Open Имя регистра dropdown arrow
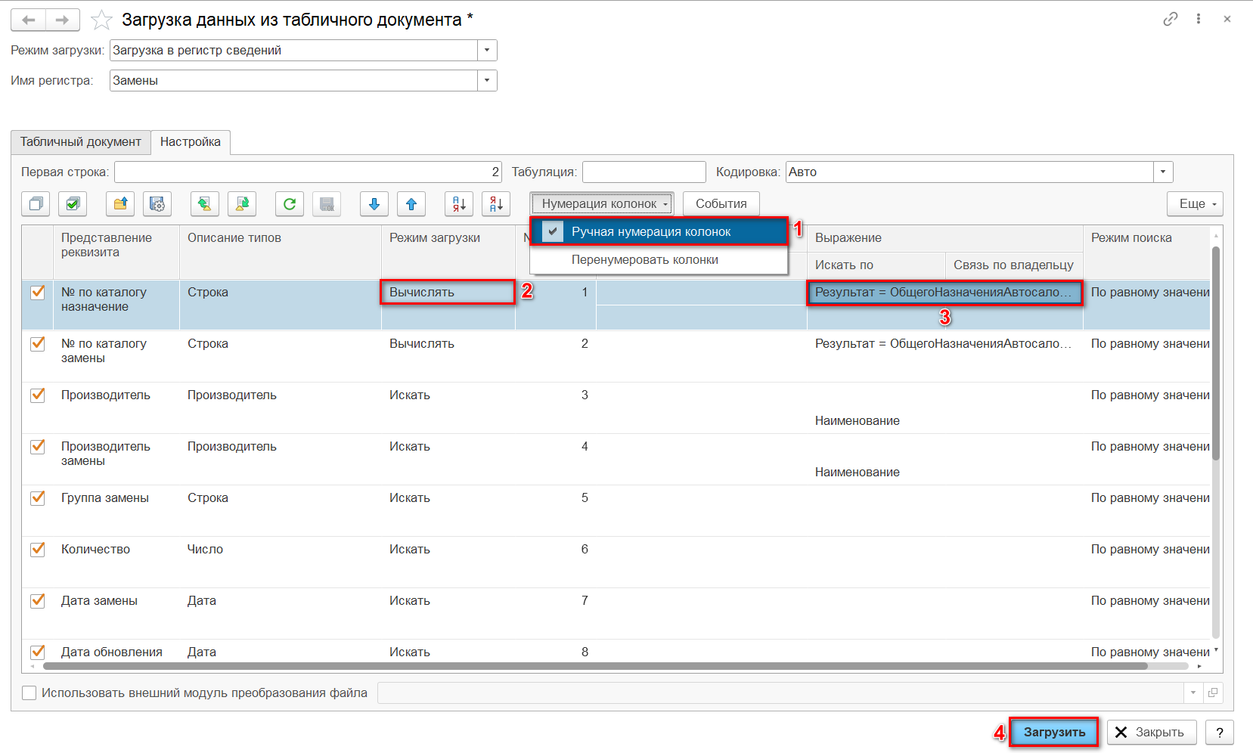 [487, 81]
